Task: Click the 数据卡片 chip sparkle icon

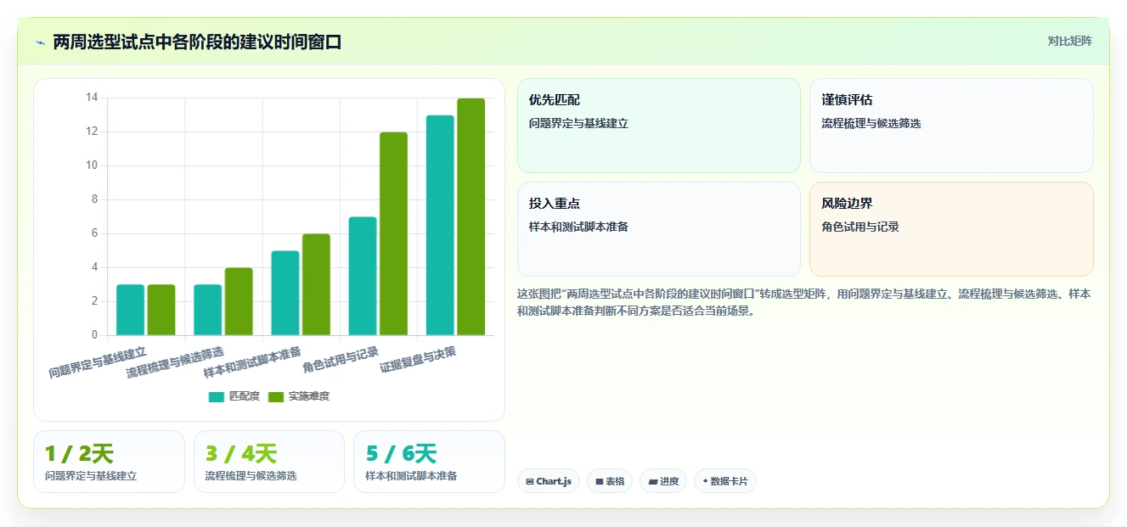Action: [x=705, y=481]
